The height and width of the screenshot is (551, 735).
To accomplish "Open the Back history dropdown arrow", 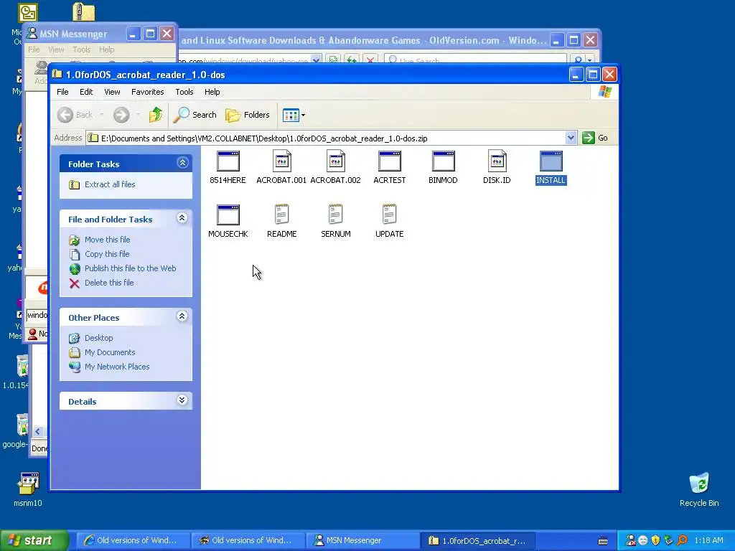I will click(102, 115).
